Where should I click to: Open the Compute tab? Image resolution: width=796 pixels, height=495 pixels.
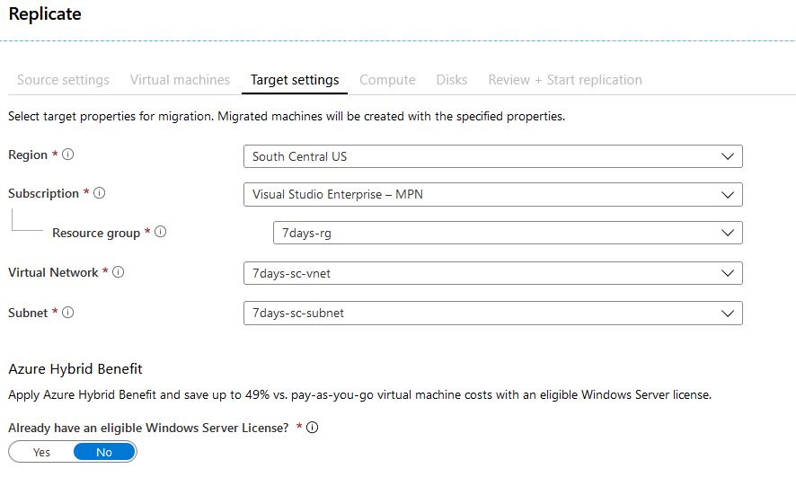pos(387,80)
